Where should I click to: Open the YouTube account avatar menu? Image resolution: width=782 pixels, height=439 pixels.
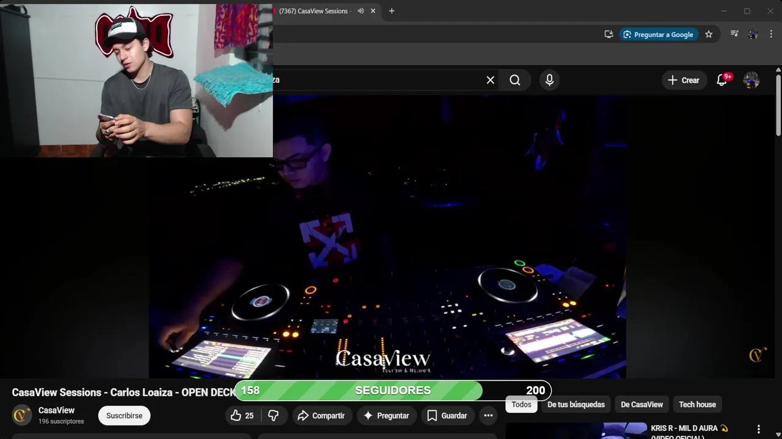tap(751, 80)
